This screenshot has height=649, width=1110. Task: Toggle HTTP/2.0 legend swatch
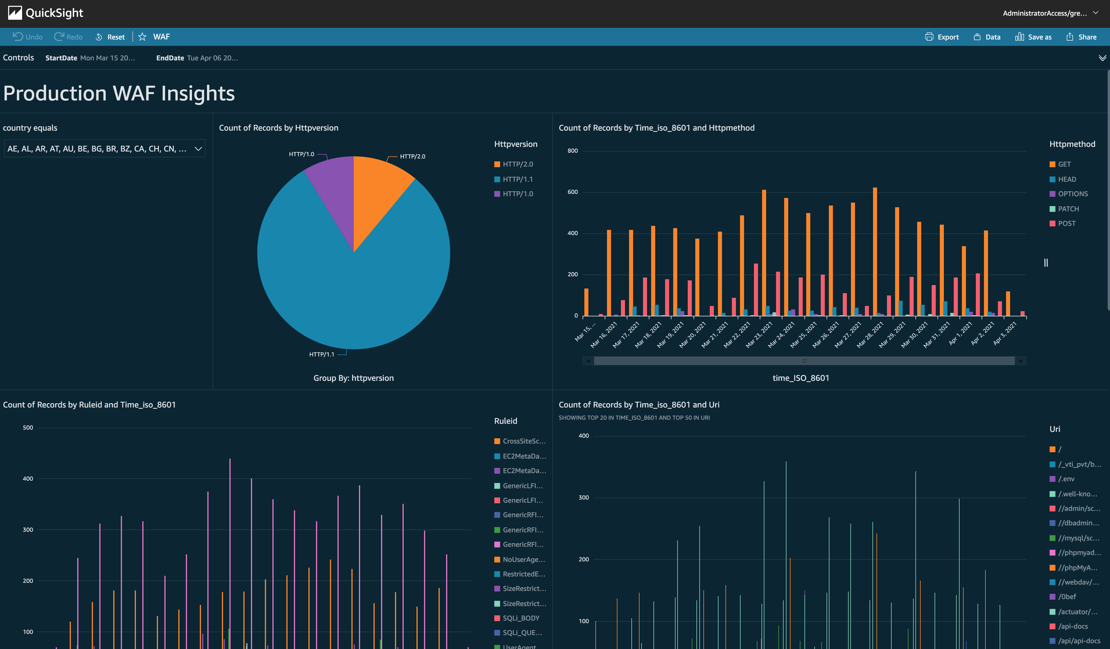click(x=497, y=164)
